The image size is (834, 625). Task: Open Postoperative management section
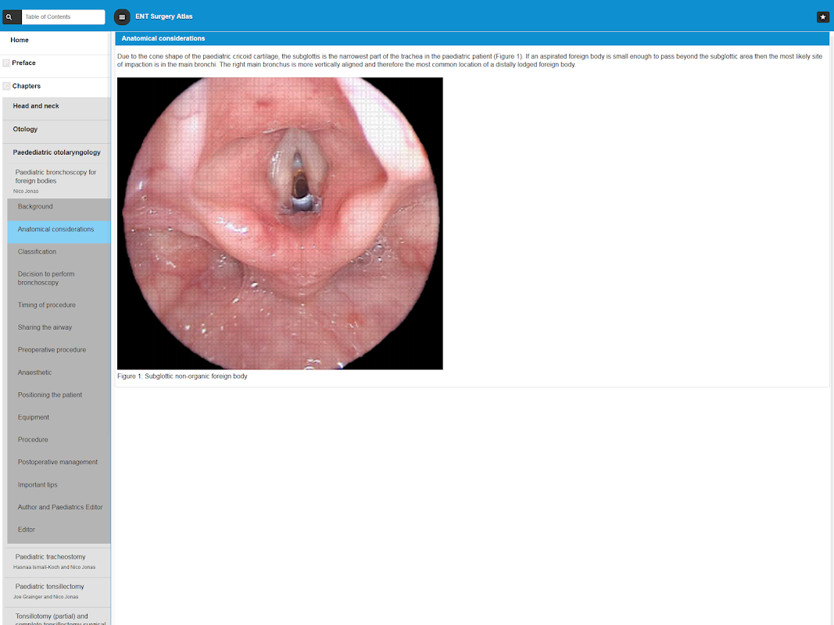(x=59, y=462)
